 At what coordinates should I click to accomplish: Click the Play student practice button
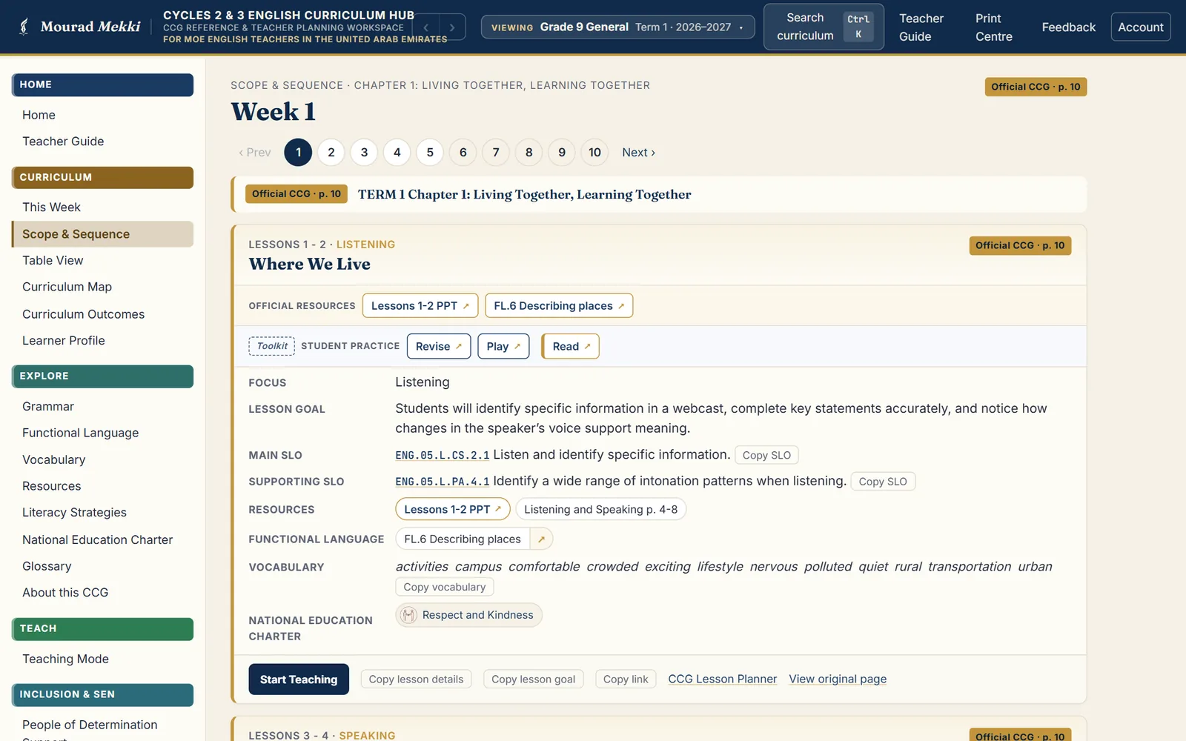503,347
